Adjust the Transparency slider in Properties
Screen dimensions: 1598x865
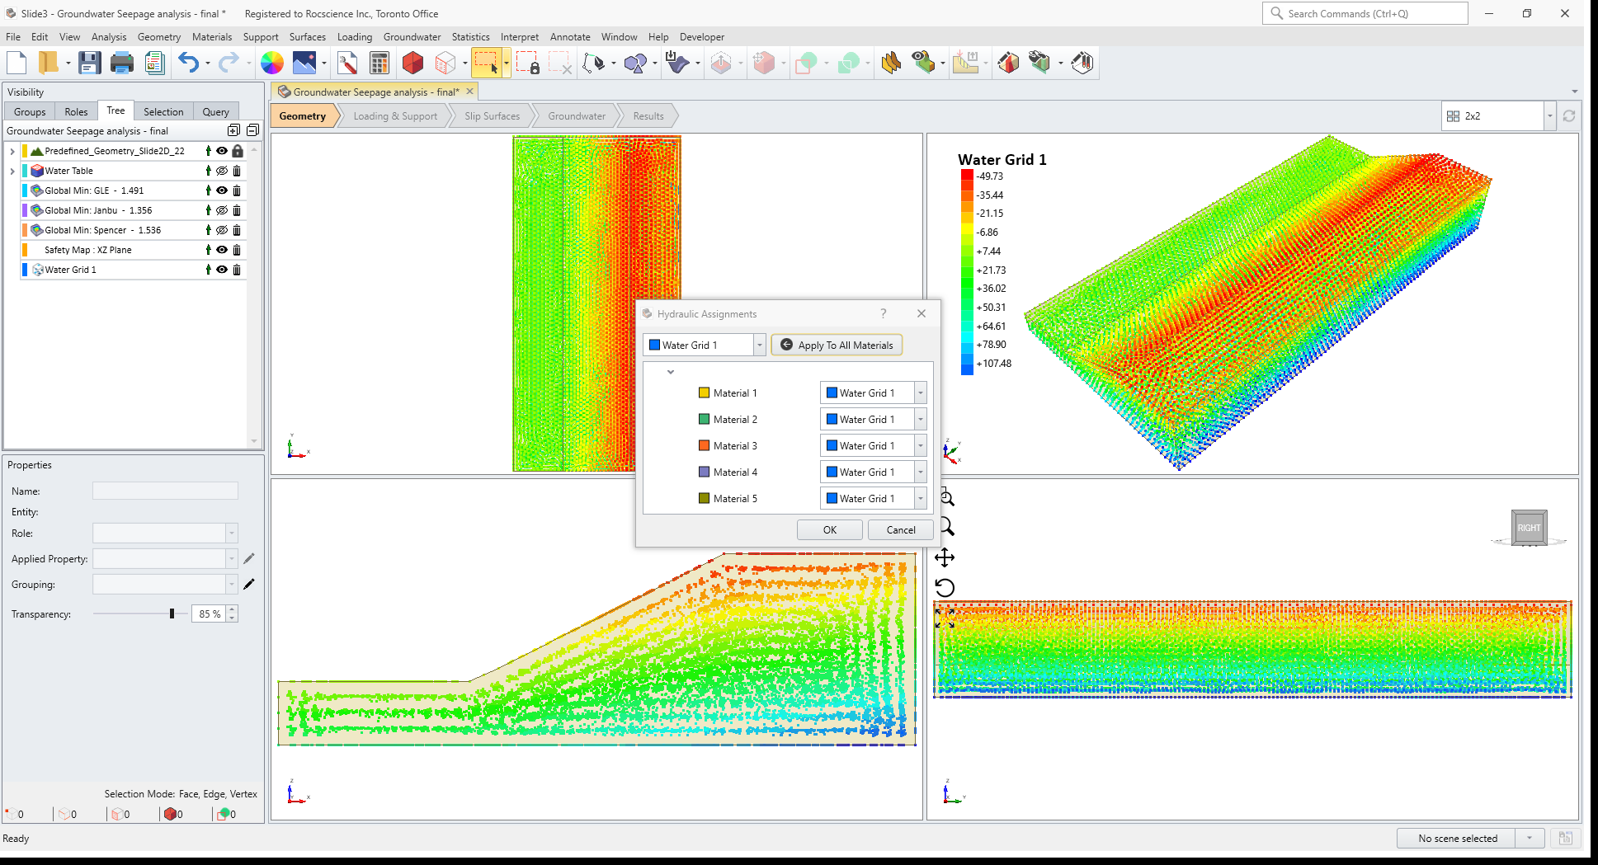point(173,613)
